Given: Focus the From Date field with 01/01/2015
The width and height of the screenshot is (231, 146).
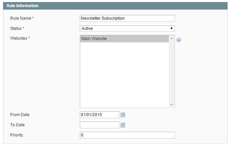Looking at the screenshot, I should point(100,115).
